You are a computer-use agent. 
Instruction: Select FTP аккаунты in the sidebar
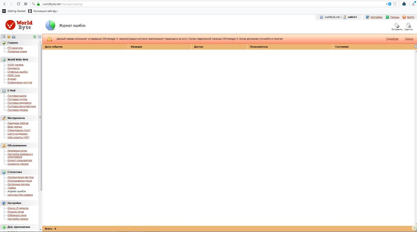pyautogui.click(x=15, y=48)
